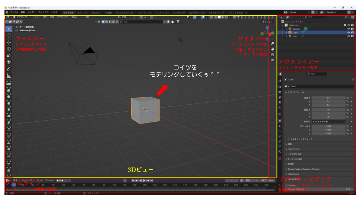Toggle Light visibility eye icon
The height and width of the screenshot is (201, 357).
[x=348, y=36]
